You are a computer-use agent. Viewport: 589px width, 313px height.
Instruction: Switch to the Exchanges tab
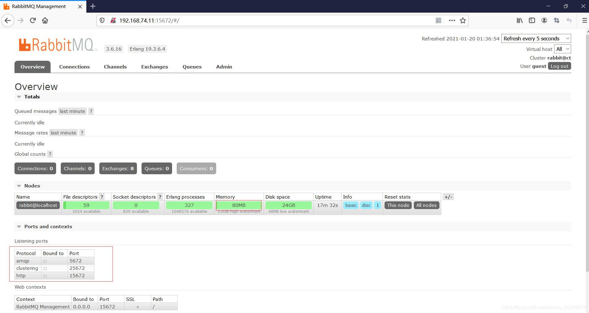point(154,67)
